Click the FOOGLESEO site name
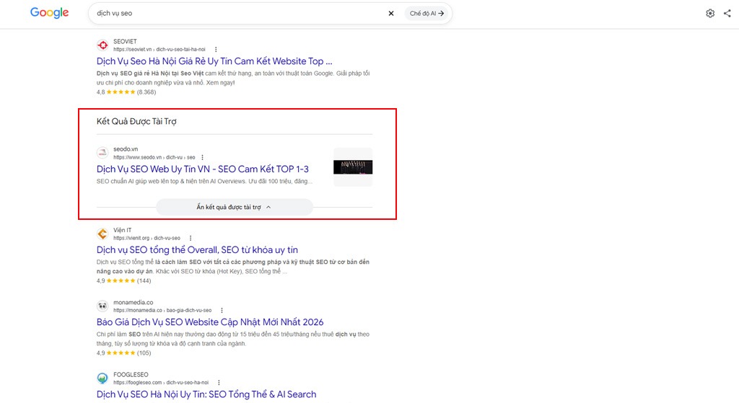This screenshot has height=403, width=739. click(x=131, y=375)
